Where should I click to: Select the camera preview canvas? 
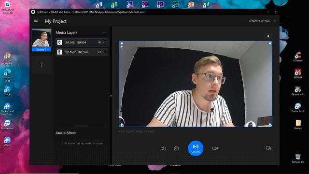196,84
